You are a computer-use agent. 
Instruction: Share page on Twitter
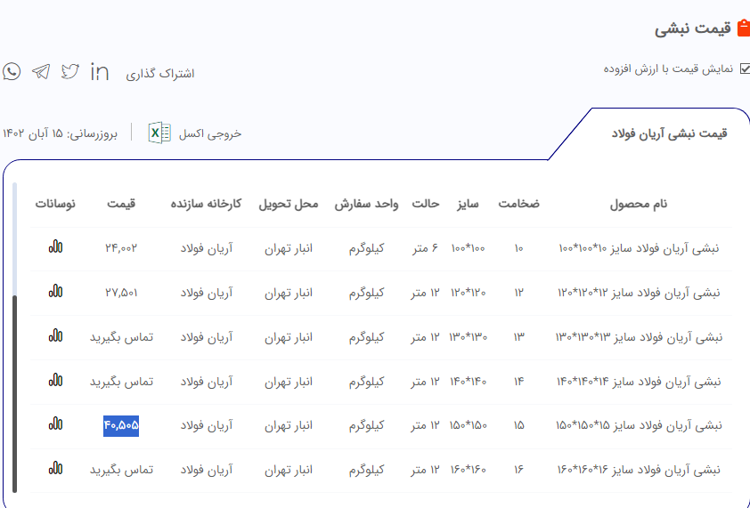[70, 72]
